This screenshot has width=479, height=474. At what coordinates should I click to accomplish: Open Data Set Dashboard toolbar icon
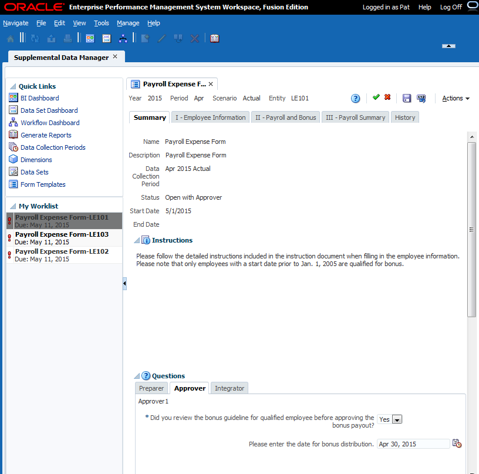(107, 39)
